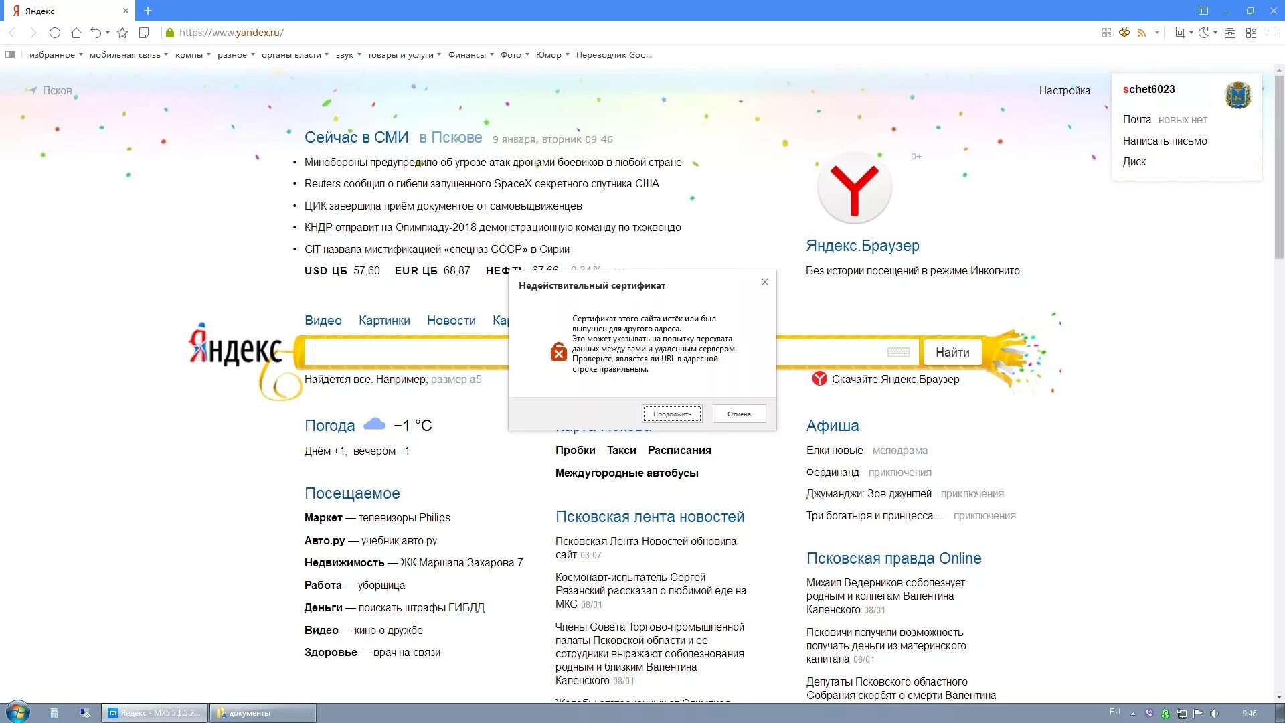Expand the избранное bookmarks folder
1285x723 pixels.
click(x=56, y=55)
